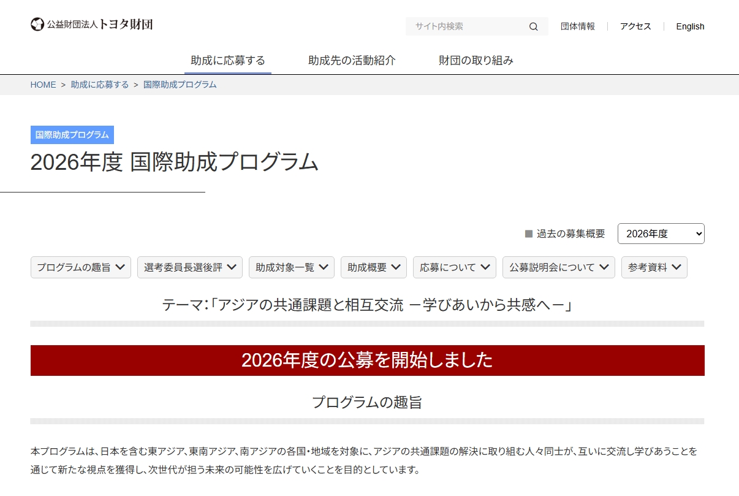Jump to プログラムの趣旨 section
Screen dimensions: 739x496
click(81, 267)
